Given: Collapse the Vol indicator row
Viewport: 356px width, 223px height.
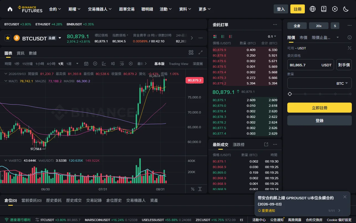Looking at the screenshot, I should point(6,161).
